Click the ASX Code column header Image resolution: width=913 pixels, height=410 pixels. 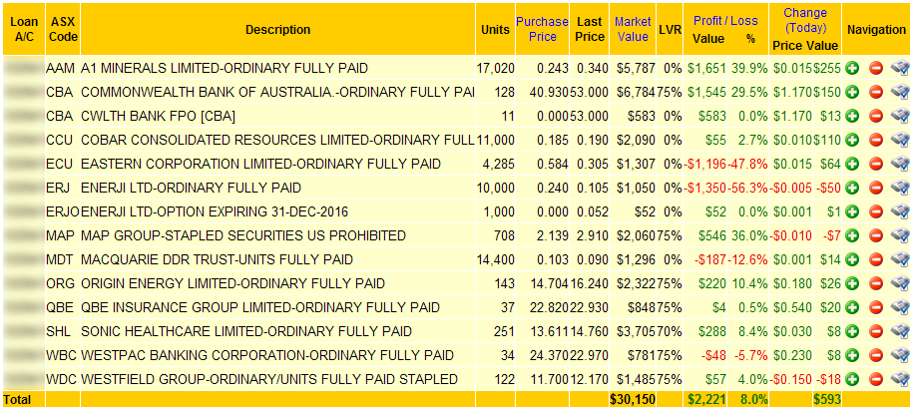point(64,29)
